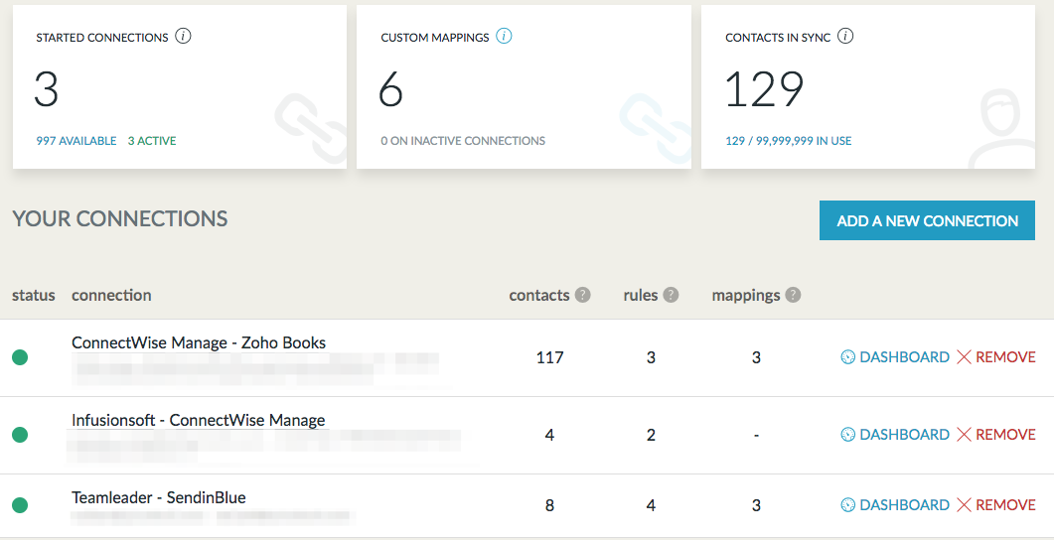1054x540 pixels.
Task: Open ConnectWise Manage - Zoho Books connection name
Action: 199,342
